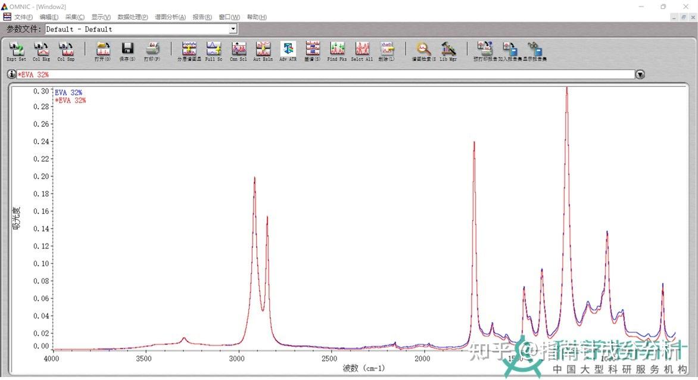This screenshot has height=380, width=698.
Task: Click the Selct All spectra icon
Action: (x=362, y=52)
